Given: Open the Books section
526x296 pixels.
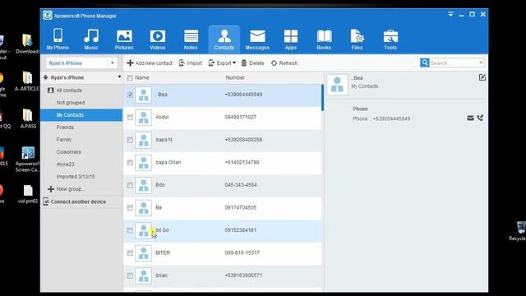Looking at the screenshot, I should coord(324,39).
